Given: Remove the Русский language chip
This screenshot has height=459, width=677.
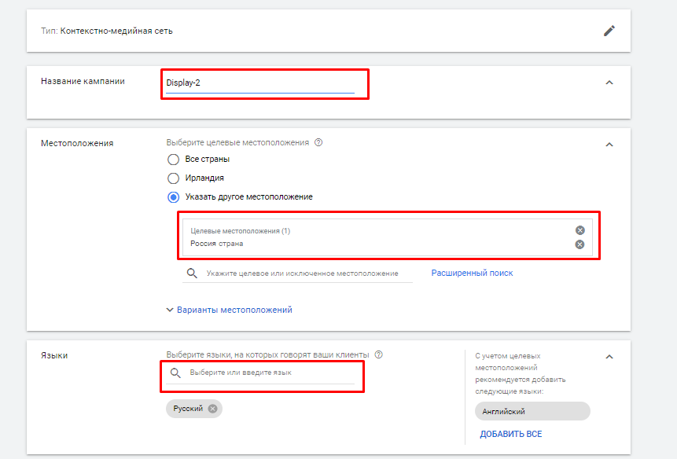Looking at the screenshot, I should pyautogui.click(x=212, y=409).
